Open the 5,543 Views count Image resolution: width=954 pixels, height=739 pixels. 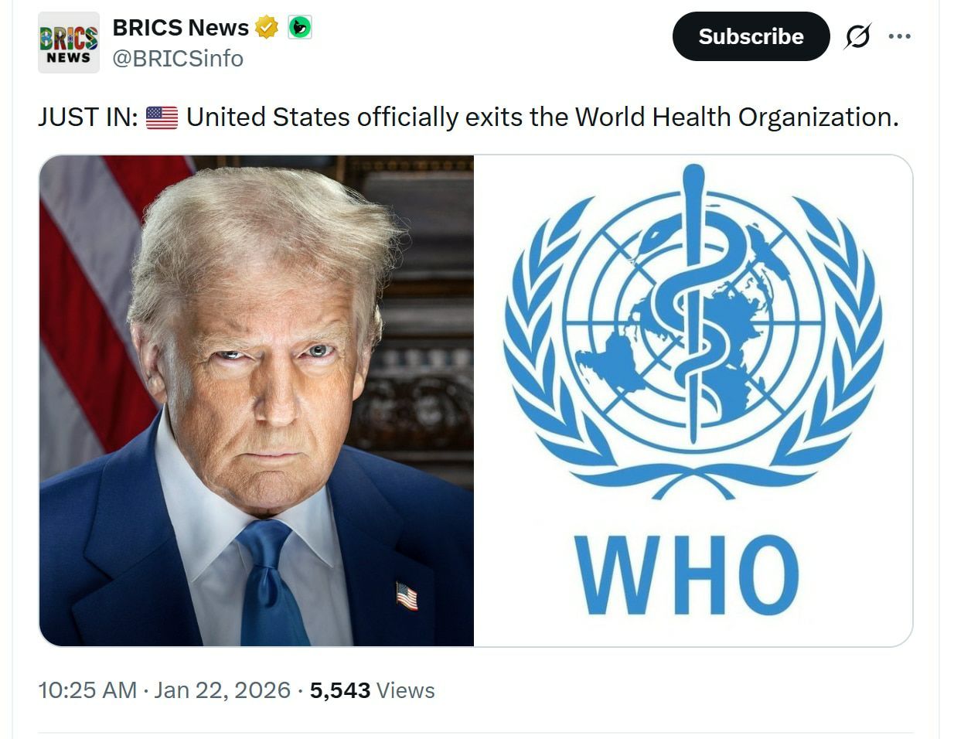pos(372,690)
